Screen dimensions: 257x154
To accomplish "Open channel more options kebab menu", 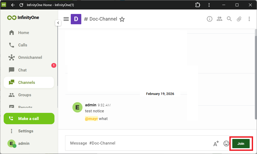I will coord(249,19).
